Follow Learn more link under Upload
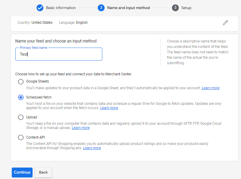 (81, 128)
